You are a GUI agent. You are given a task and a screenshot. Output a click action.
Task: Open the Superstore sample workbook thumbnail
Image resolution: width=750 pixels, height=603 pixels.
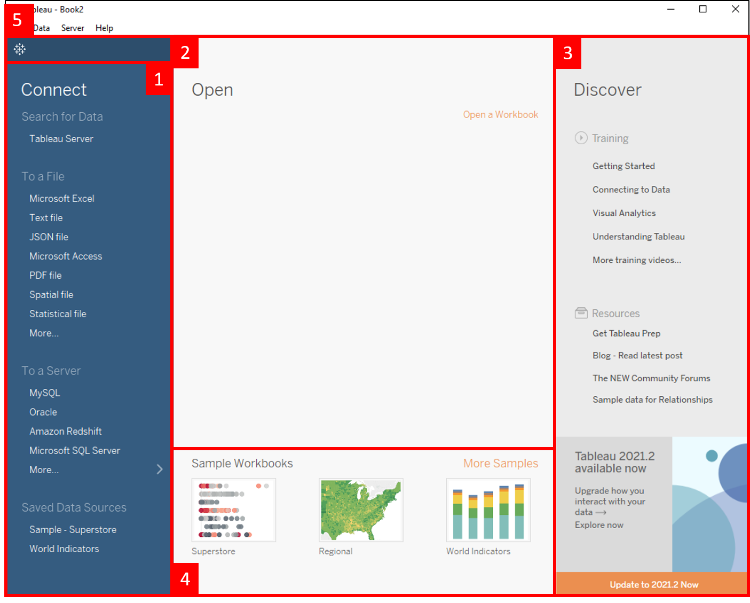tap(234, 510)
